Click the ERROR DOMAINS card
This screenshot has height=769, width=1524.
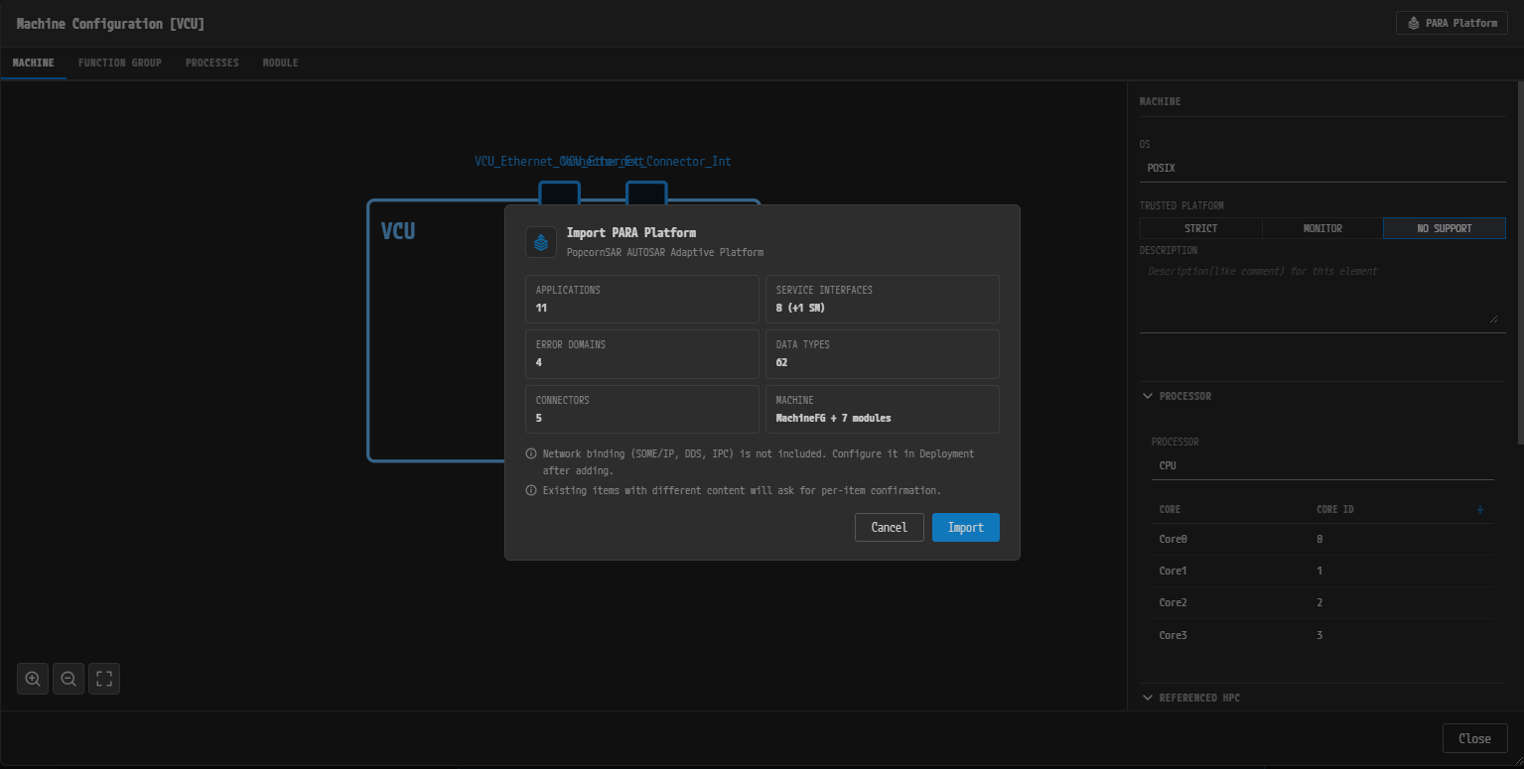click(642, 354)
